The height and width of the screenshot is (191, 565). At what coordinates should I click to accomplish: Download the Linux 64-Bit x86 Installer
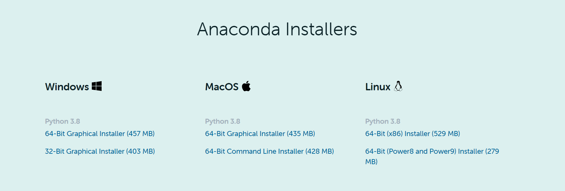pyautogui.click(x=412, y=134)
